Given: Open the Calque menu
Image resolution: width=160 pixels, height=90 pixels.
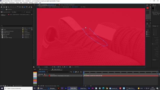Looking at the screenshot, I should pyautogui.click(x=17, y=3).
